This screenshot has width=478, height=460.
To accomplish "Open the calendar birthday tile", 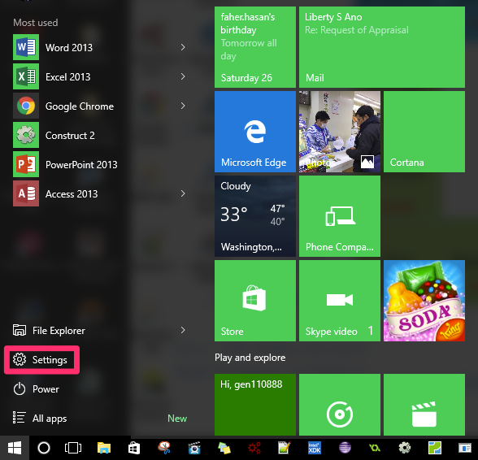I will [255, 47].
